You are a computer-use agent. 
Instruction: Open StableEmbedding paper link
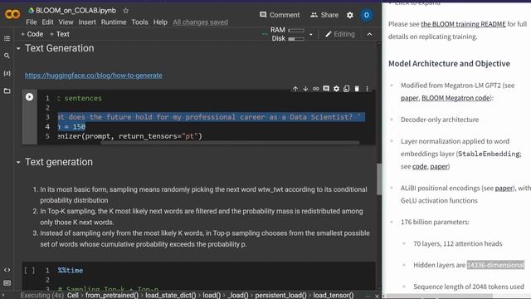(439, 166)
